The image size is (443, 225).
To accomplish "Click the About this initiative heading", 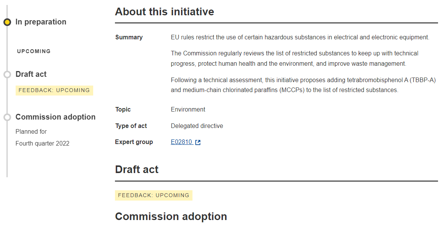I will [164, 12].
